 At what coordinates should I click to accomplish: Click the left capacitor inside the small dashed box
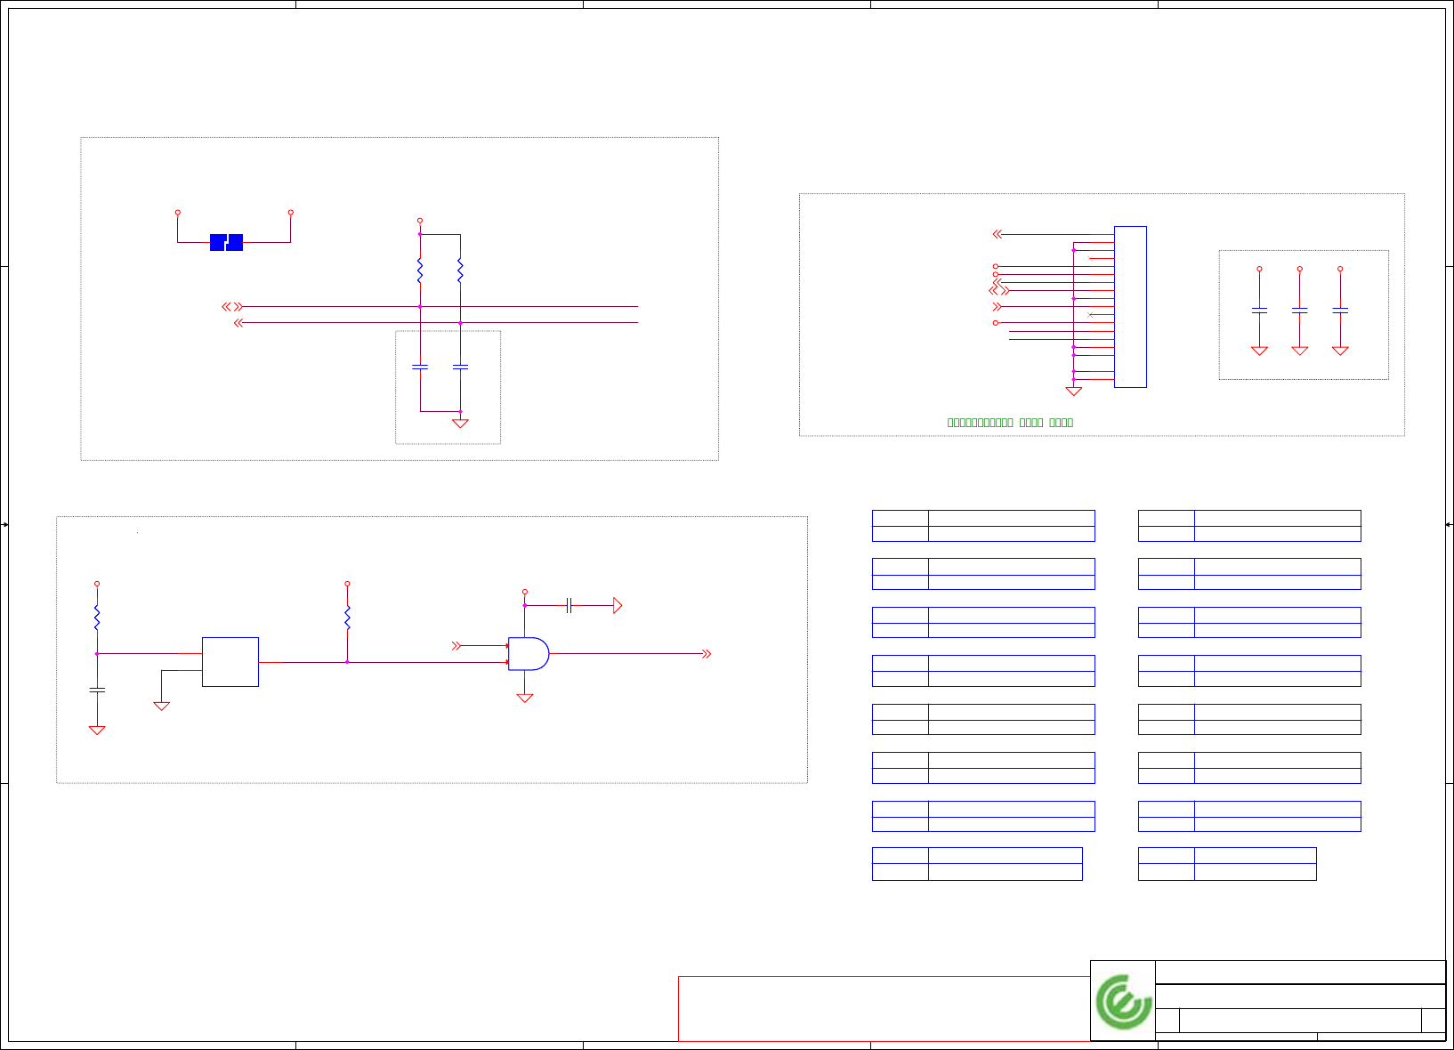[420, 367]
